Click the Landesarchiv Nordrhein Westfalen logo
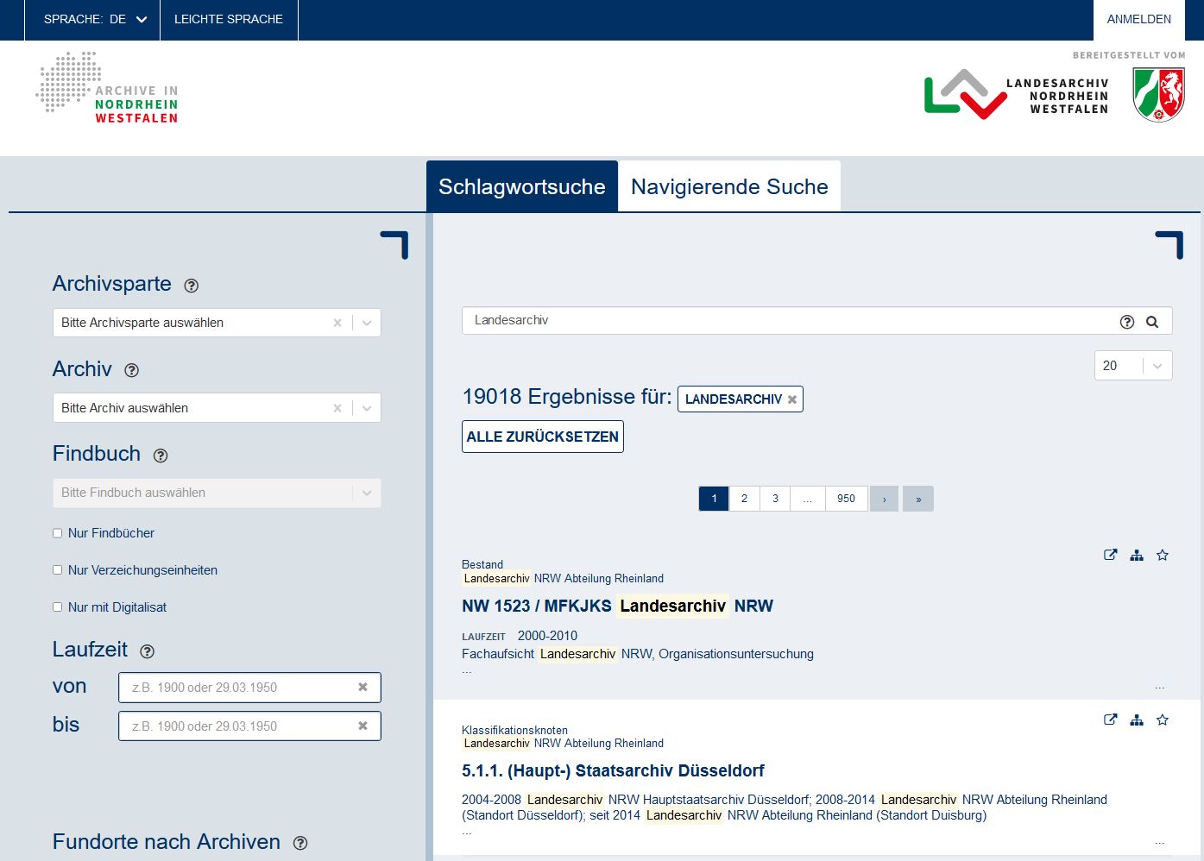Viewport: 1204px width, 861px height. [x=1016, y=95]
